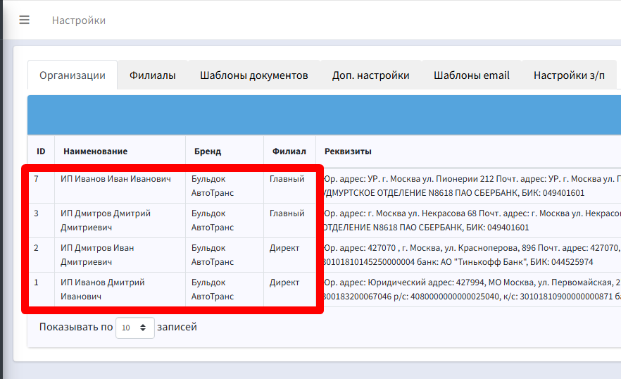This screenshot has height=379, width=621.
Task: Open the hamburger sidebar menu
Action: [25, 20]
